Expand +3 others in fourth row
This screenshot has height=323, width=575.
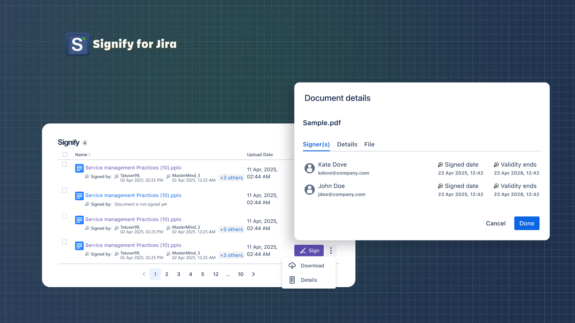(x=231, y=255)
